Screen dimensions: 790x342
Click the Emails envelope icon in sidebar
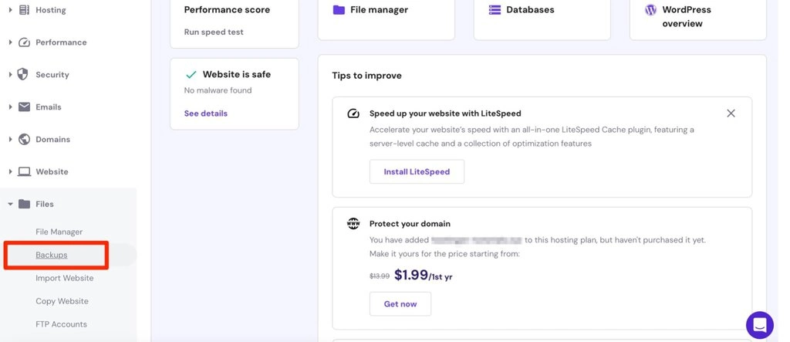tap(23, 107)
